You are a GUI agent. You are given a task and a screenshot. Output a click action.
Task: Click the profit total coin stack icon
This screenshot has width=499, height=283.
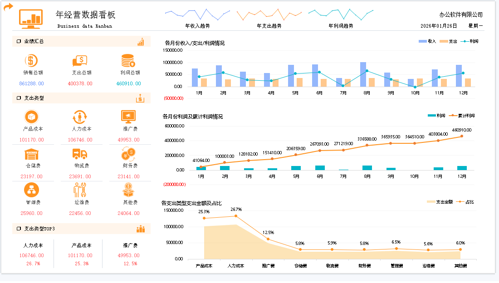[x=128, y=60]
